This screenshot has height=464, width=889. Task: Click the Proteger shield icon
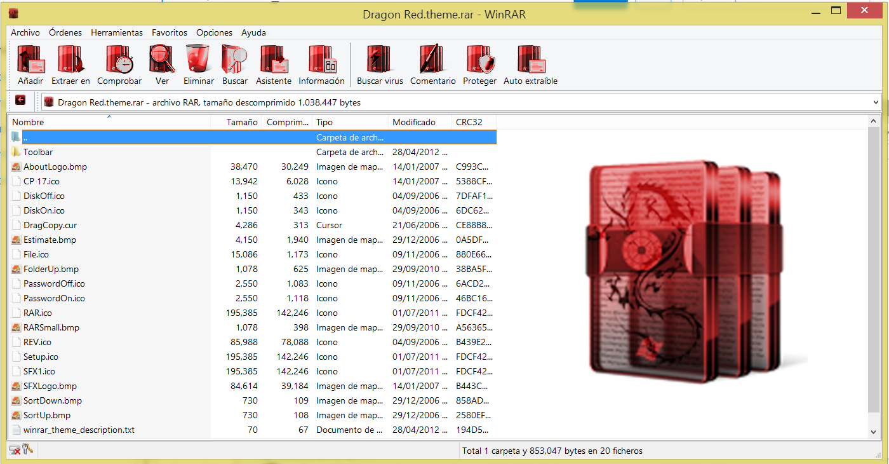tap(479, 59)
